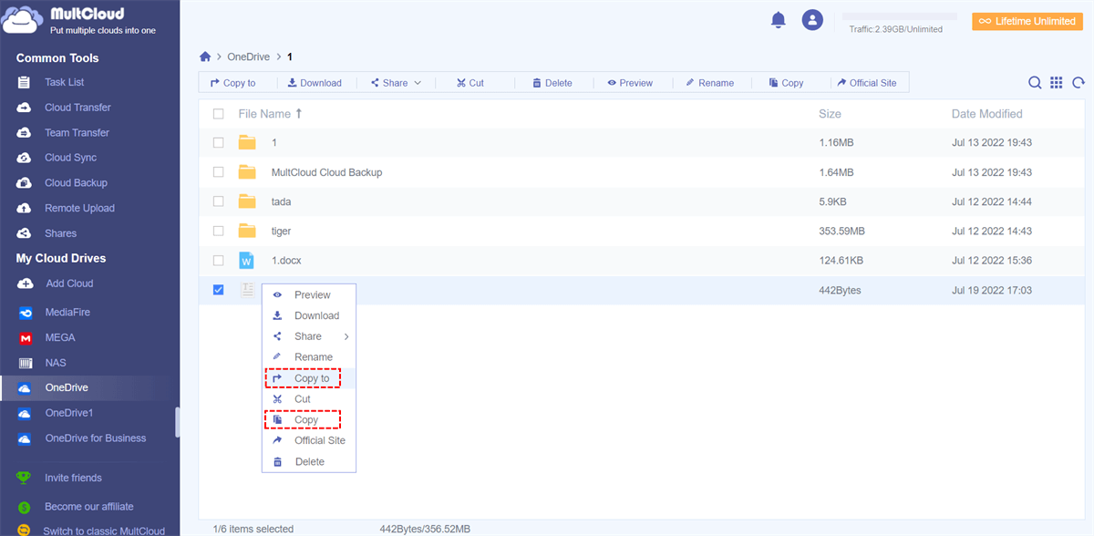This screenshot has height=536, width=1094.
Task: Click the Become our affiliate icon
Action: pyautogui.click(x=26, y=506)
